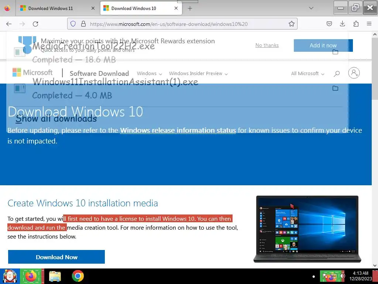The width and height of the screenshot is (378, 284).
Task: Click the taskbar clock showing 4:13 AM
Action: (x=360, y=276)
